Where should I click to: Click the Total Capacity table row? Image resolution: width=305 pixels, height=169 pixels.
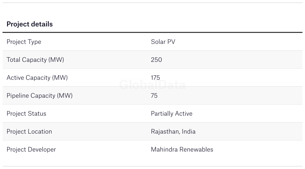(x=152, y=60)
